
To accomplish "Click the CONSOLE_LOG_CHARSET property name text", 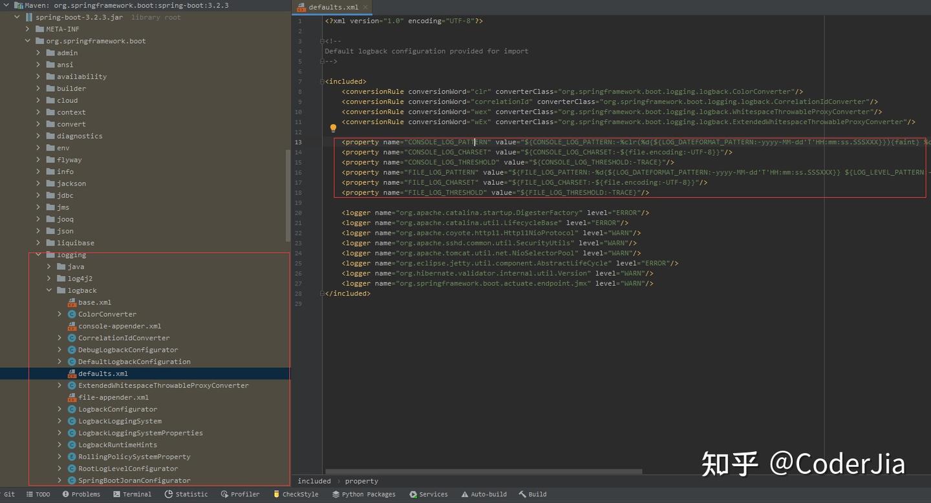I will 447,153.
